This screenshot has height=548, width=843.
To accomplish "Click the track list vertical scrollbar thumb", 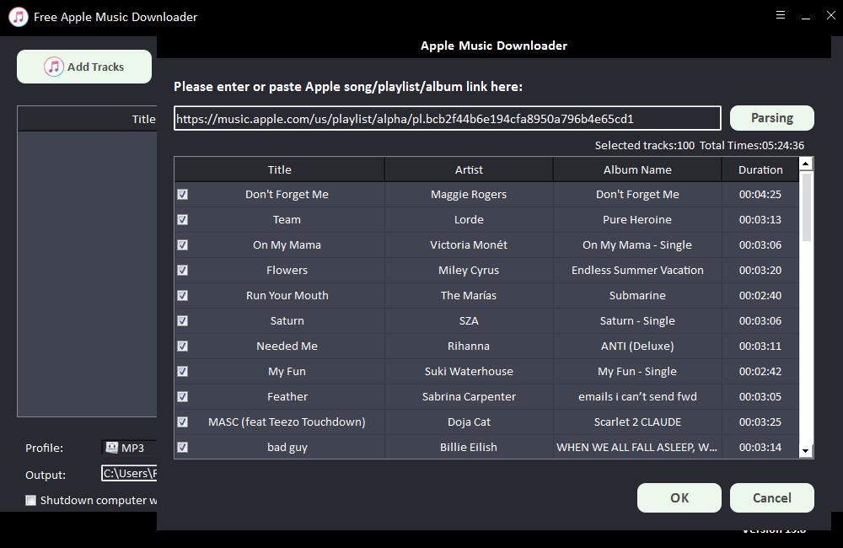I will coord(805,207).
